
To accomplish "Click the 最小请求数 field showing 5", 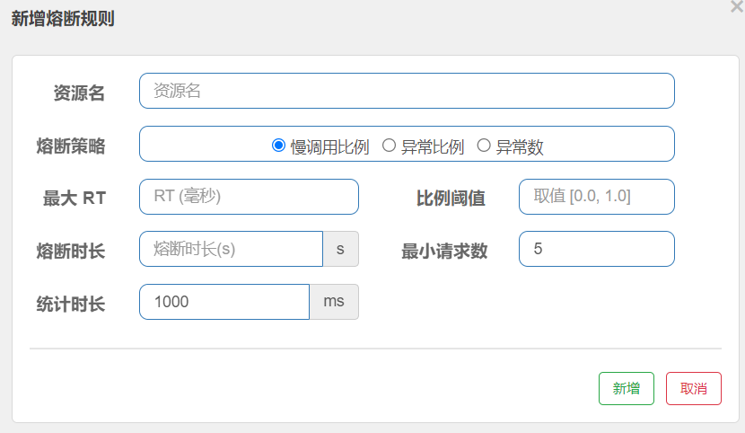I will (x=597, y=249).
